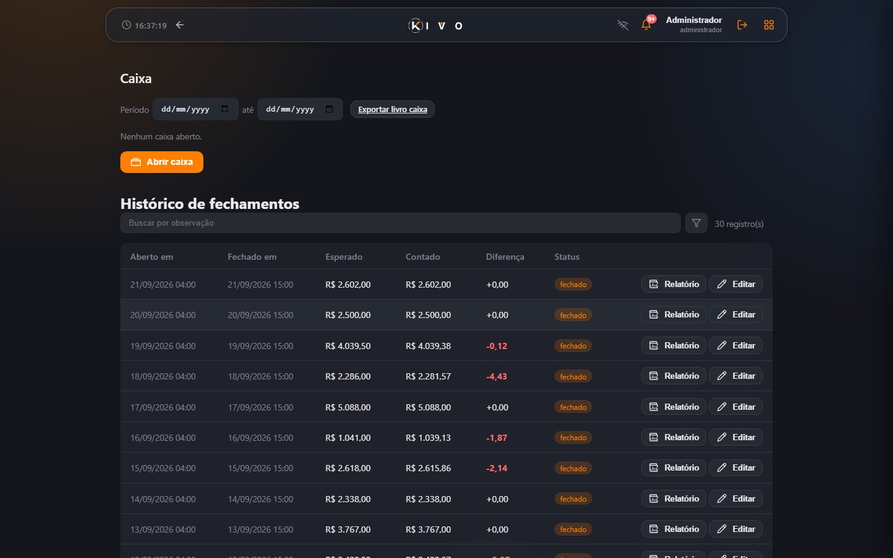Click 'Exportar livro caixa' link
This screenshot has width=893, height=558.
pos(393,109)
